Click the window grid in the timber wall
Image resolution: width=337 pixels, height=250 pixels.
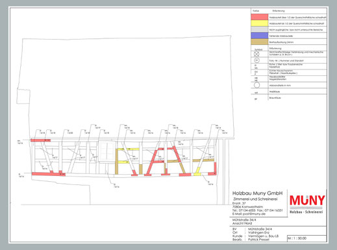coord(106,151)
